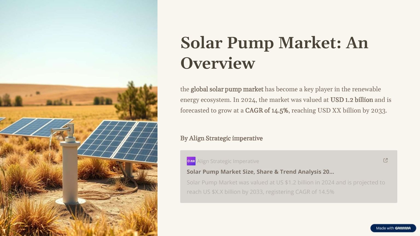Open the Solar Pump Market Size article title

click(260, 172)
